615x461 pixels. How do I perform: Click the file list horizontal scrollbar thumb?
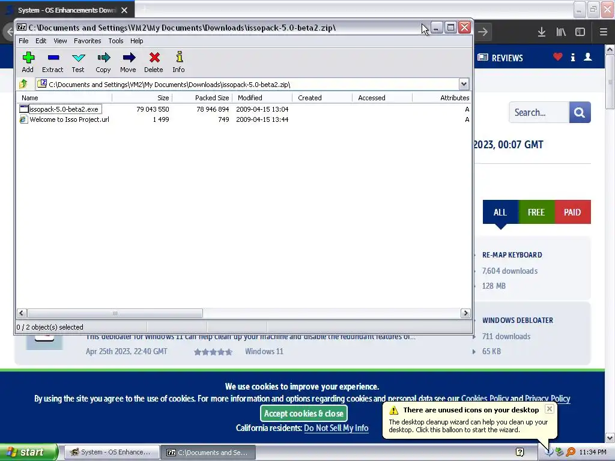click(x=115, y=313)
